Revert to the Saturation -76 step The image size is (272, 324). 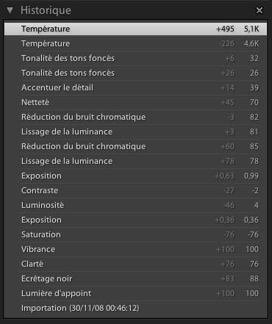point(136,234)
